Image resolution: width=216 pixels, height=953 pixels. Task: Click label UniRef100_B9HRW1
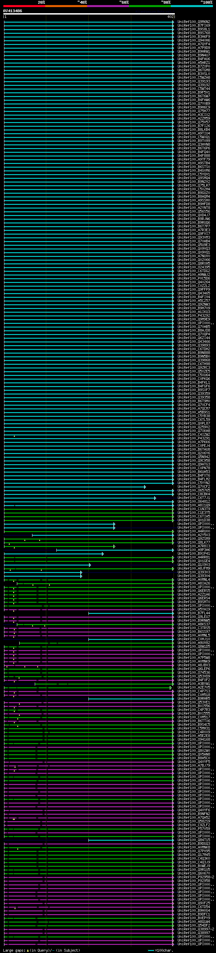coord(194,51)
